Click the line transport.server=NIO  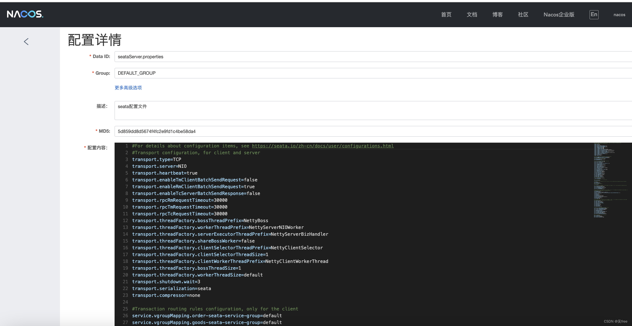click(x=159, y=166)
